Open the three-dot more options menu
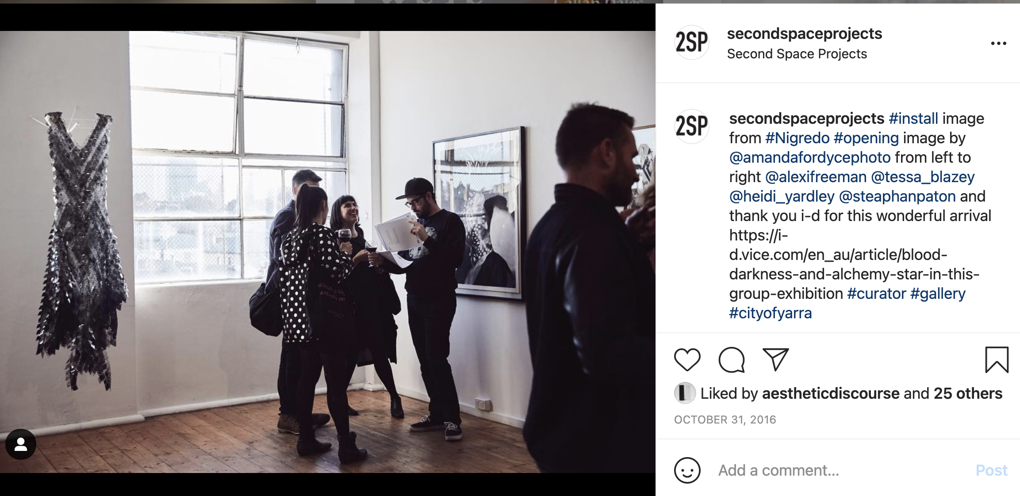The height and width of the screenshot is (496, 1020). pyautogui.click(x=998, y=43)
